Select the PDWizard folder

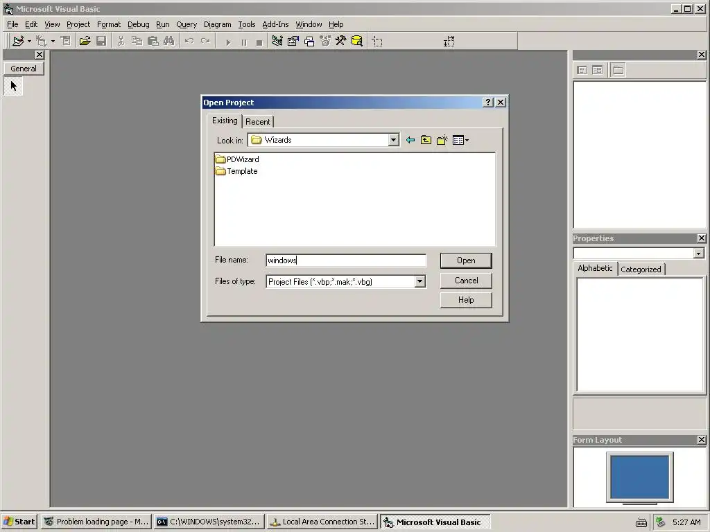pyautogui.click(x=237, y=159)
